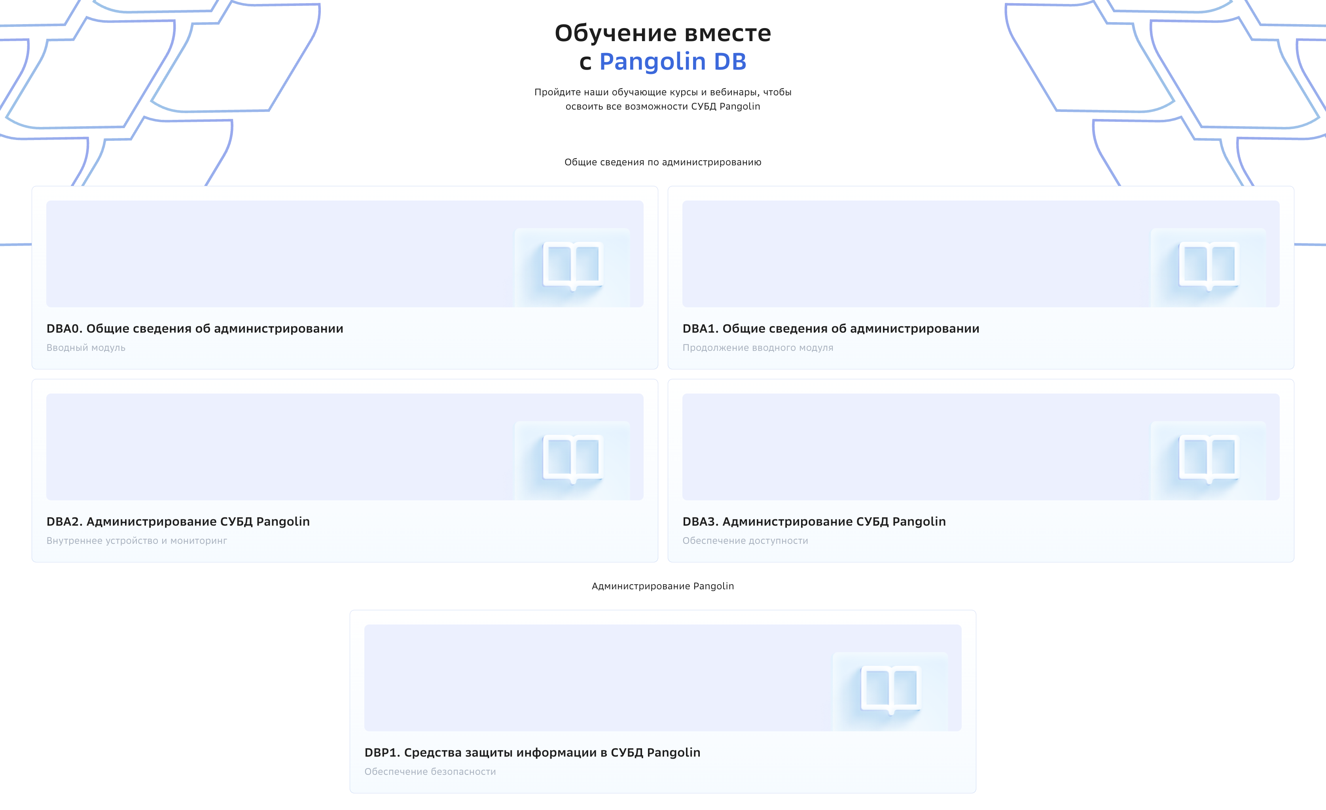Click the subtitle 'Обеспечение доступности'
This screenshot has width=1326, height=810.
[x=745, y=540]
